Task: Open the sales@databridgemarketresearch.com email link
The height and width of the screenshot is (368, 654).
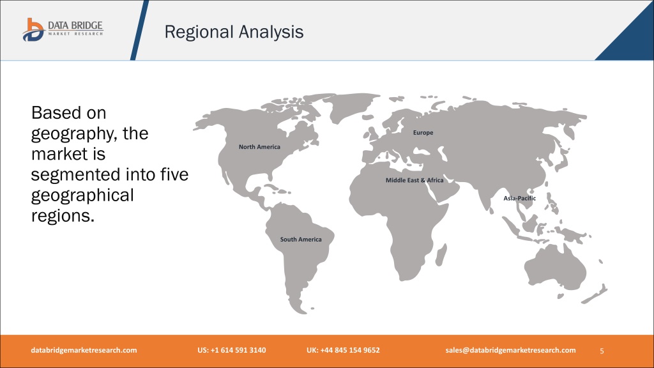Action: point(510,350)
